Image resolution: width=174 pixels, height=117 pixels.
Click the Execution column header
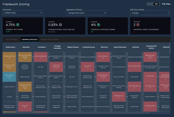26,47
